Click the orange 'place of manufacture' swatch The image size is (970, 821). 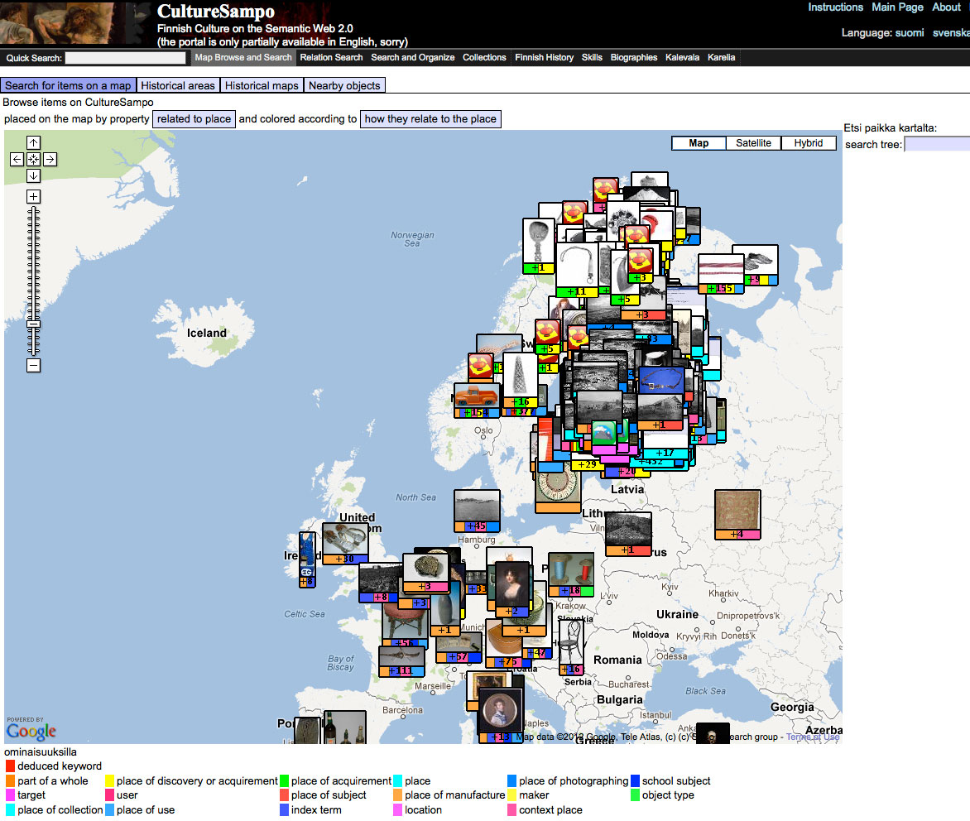[398, 795]
